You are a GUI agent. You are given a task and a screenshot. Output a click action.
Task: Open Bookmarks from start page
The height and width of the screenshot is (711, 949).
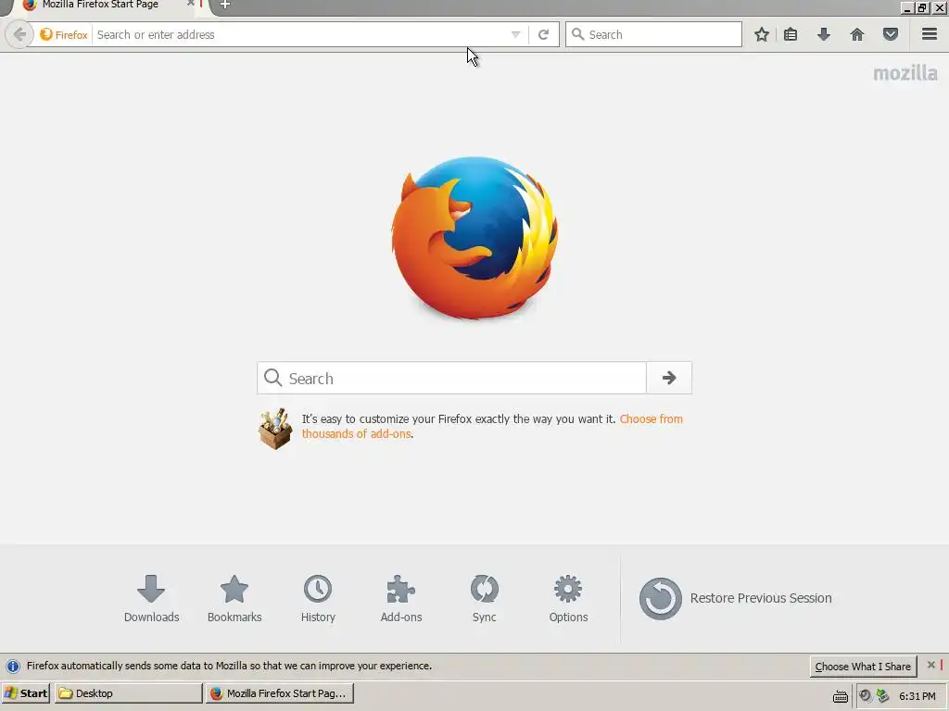point(234,599)
